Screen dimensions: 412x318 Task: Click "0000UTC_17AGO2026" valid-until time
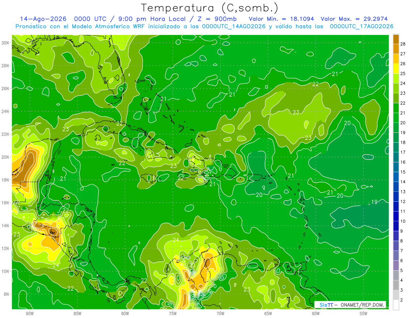coord(362,26)
